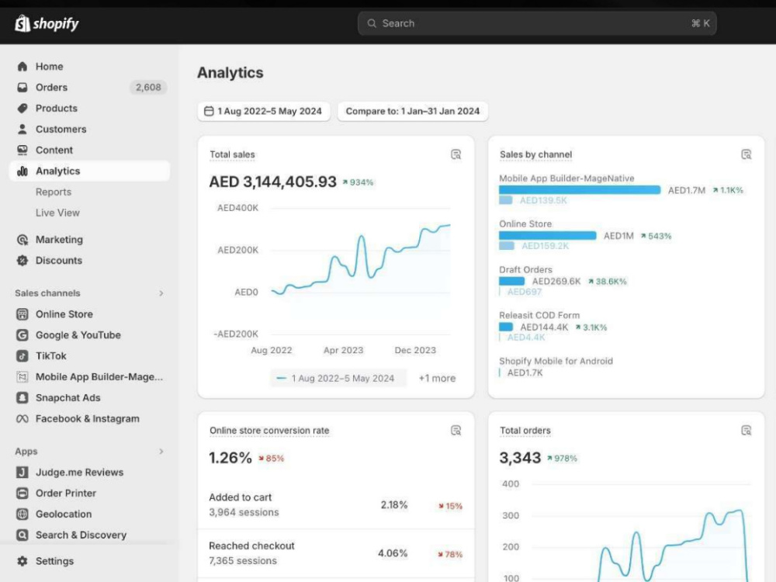This screenshot has width=776, height=582.
Task: Click the Mobile App Builder-MageNative sales bar
Action: (x=580, y=190)
